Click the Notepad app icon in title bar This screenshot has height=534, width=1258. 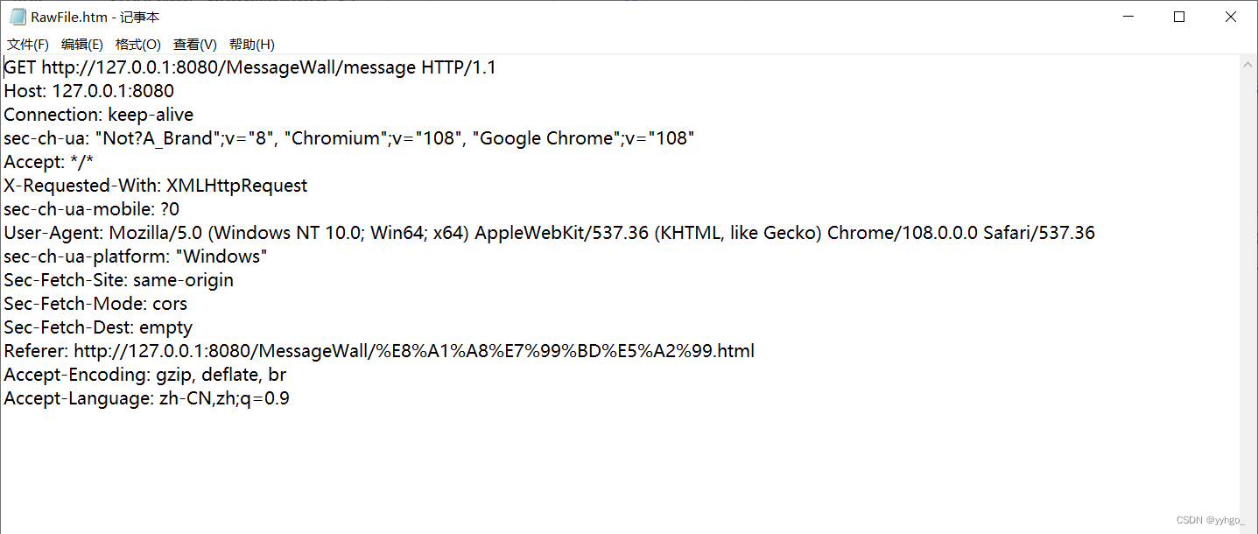[x=17, y=17]
